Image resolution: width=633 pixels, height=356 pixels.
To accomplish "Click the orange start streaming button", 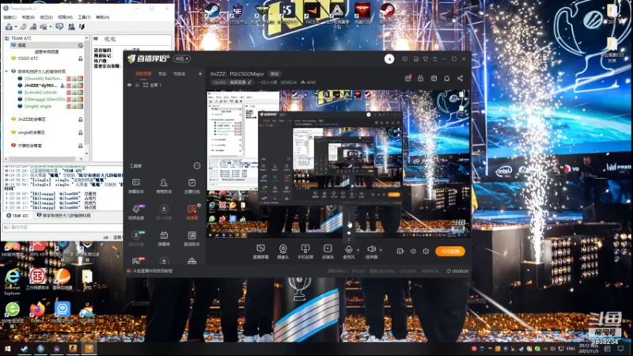I will [x=450, y=251].
